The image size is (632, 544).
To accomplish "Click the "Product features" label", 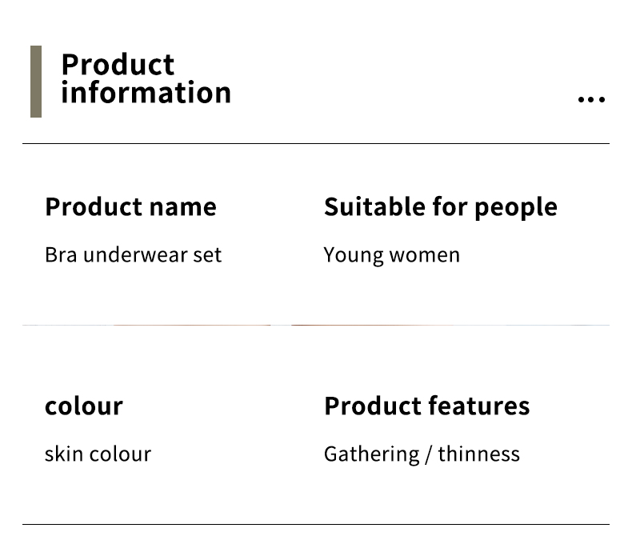I will (427, 406).
